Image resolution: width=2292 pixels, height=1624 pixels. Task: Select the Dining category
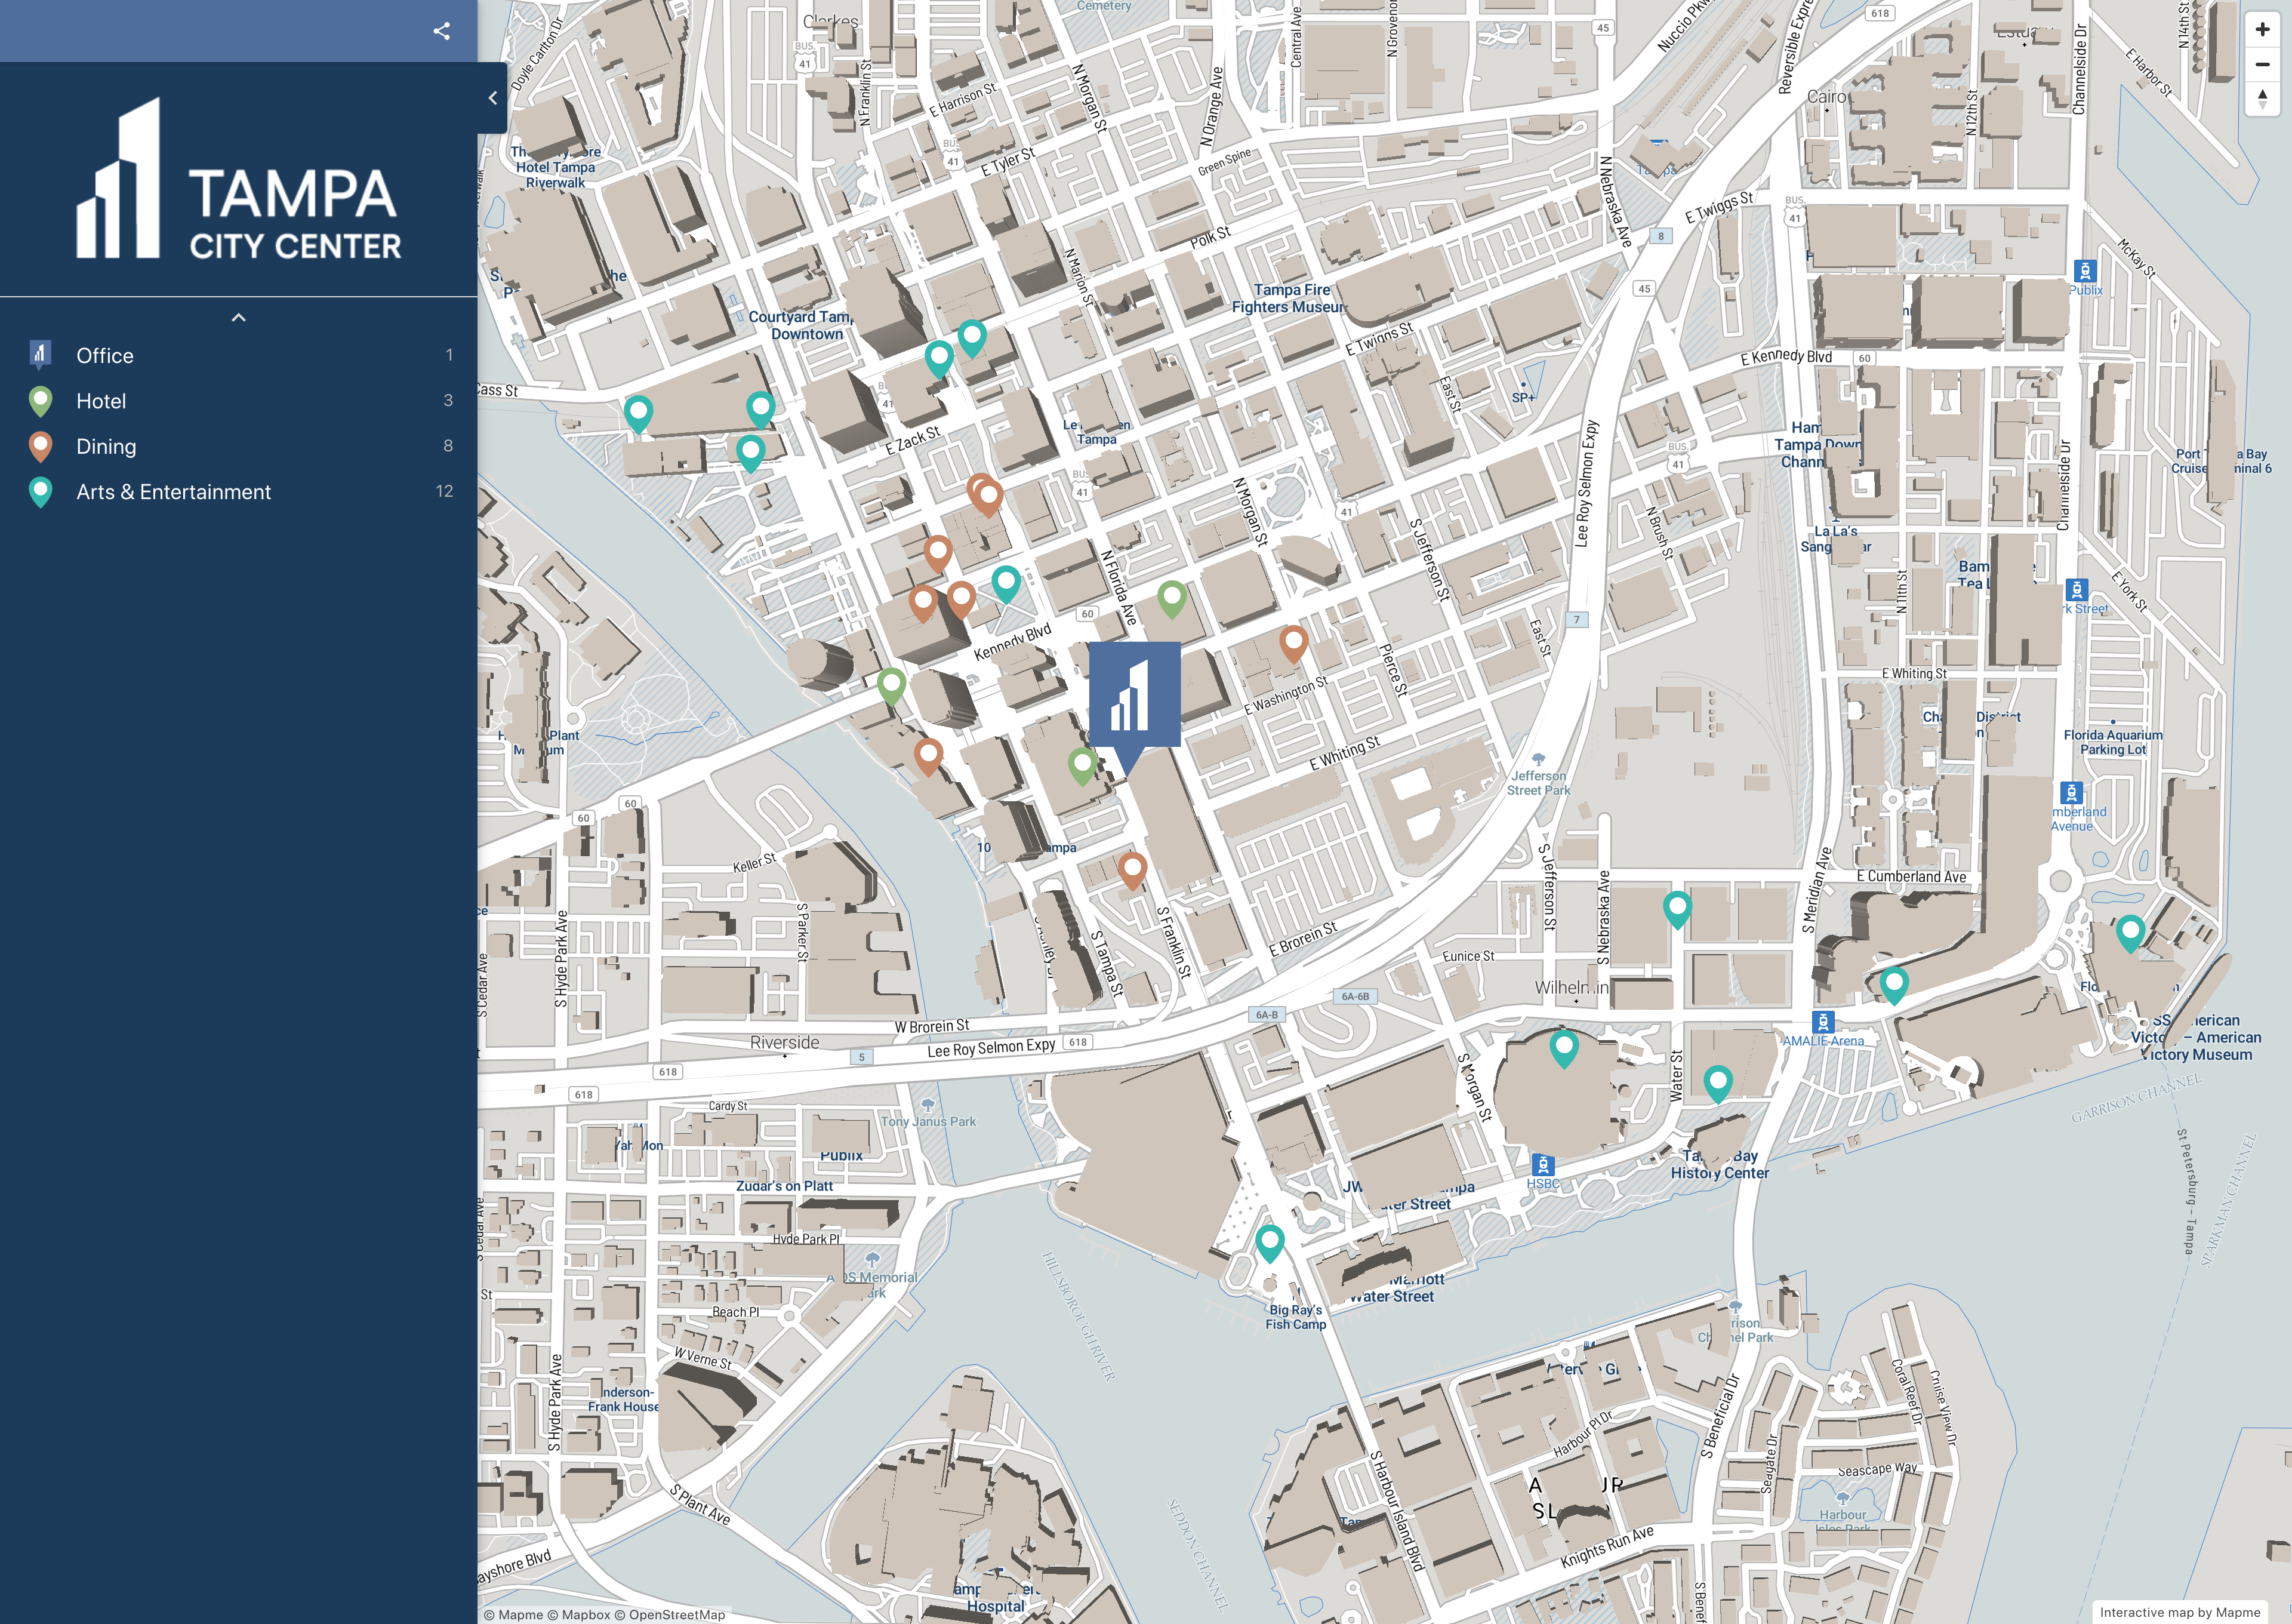[x=240, y=446]
